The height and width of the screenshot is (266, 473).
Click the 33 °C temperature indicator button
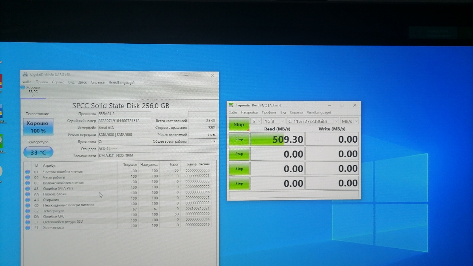[38, 153]
